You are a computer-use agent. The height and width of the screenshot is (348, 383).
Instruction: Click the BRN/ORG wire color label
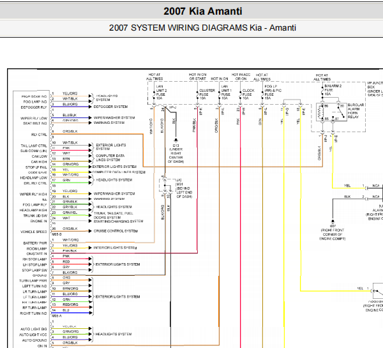coord(70,289)
